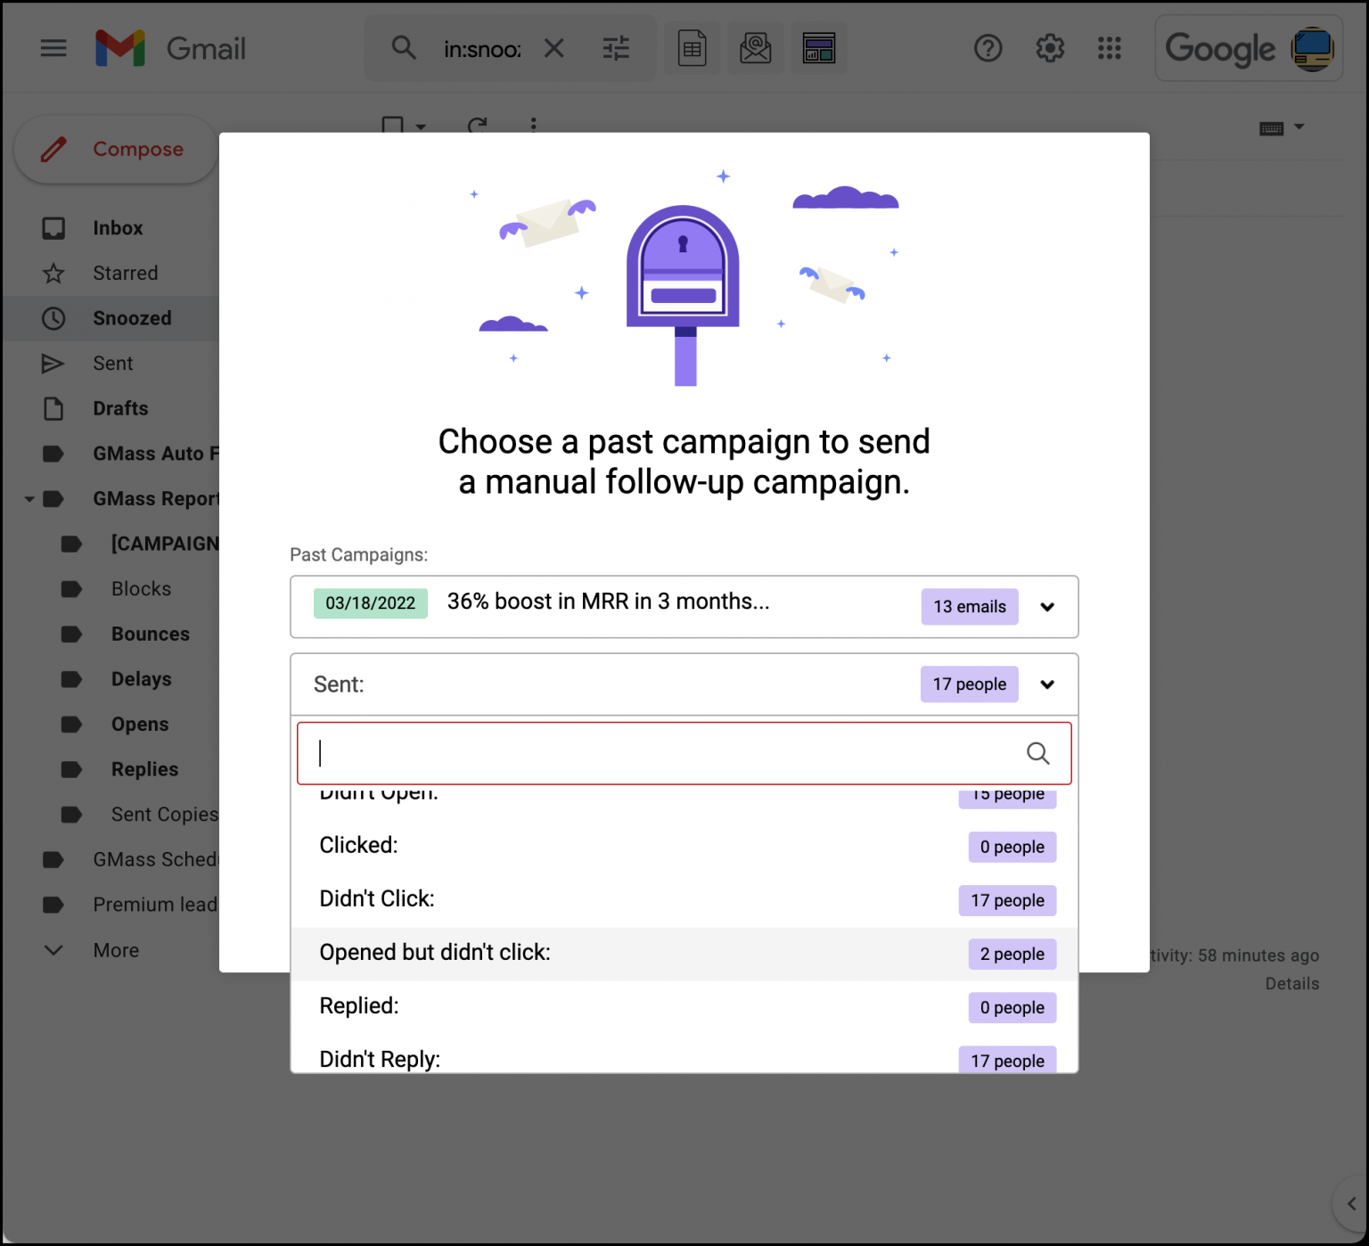The height and width of the screenshot is (1246, 1369).
Task: Click the Compose button
Action: click(115, 149)
